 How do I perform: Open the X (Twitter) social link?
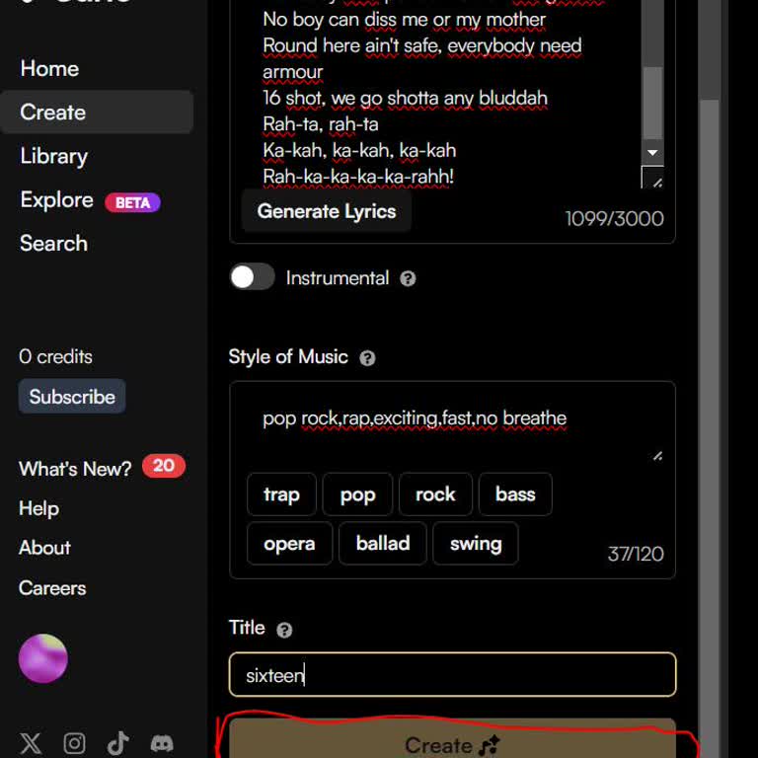click(x=31, y=743)
